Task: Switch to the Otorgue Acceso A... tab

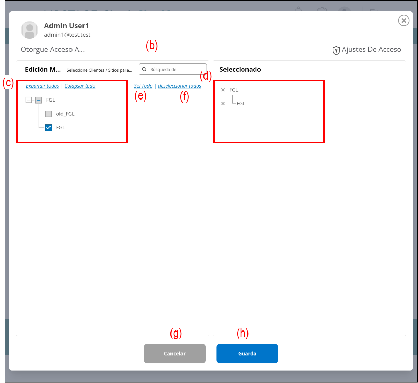Action: pos(53,50)
